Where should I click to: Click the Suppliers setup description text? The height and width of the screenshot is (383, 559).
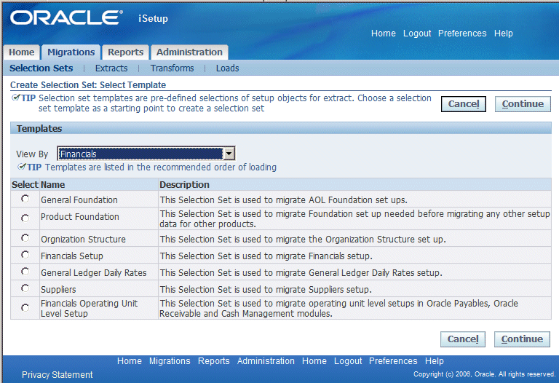[266, 289]
